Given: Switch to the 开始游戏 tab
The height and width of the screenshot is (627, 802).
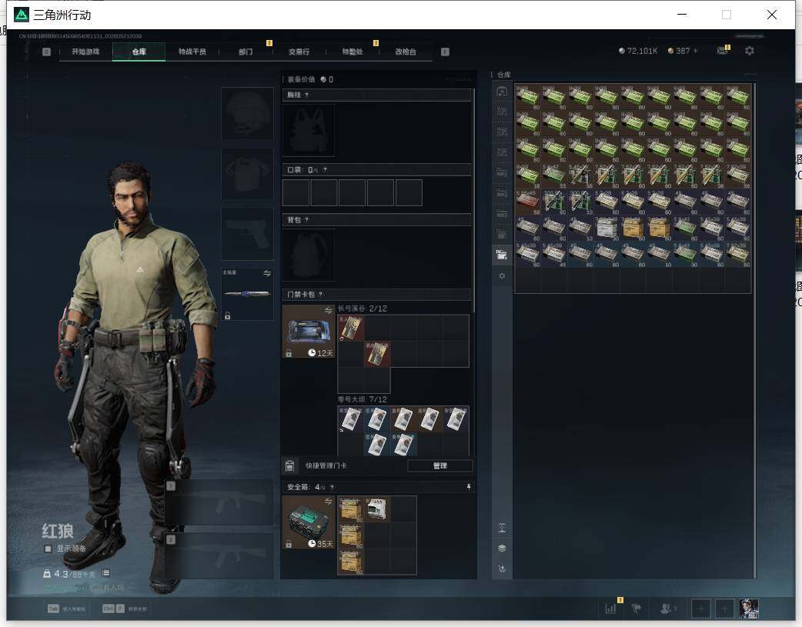Looking at the screenshot, I should (85, 52).
